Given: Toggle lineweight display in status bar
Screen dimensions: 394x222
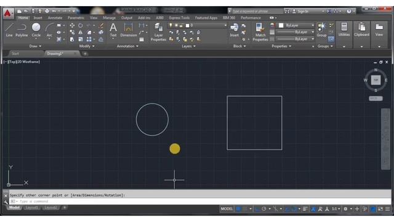Looking at the screenshot, I should [x=305, y=209].
